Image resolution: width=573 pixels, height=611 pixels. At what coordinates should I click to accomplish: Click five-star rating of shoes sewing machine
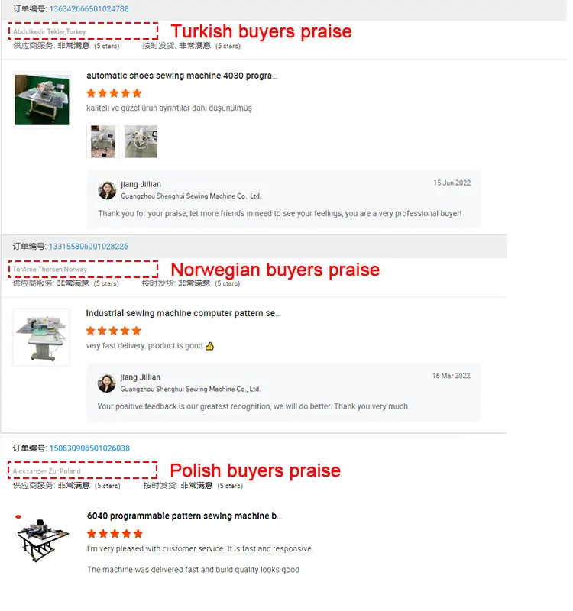click(114, 93)
